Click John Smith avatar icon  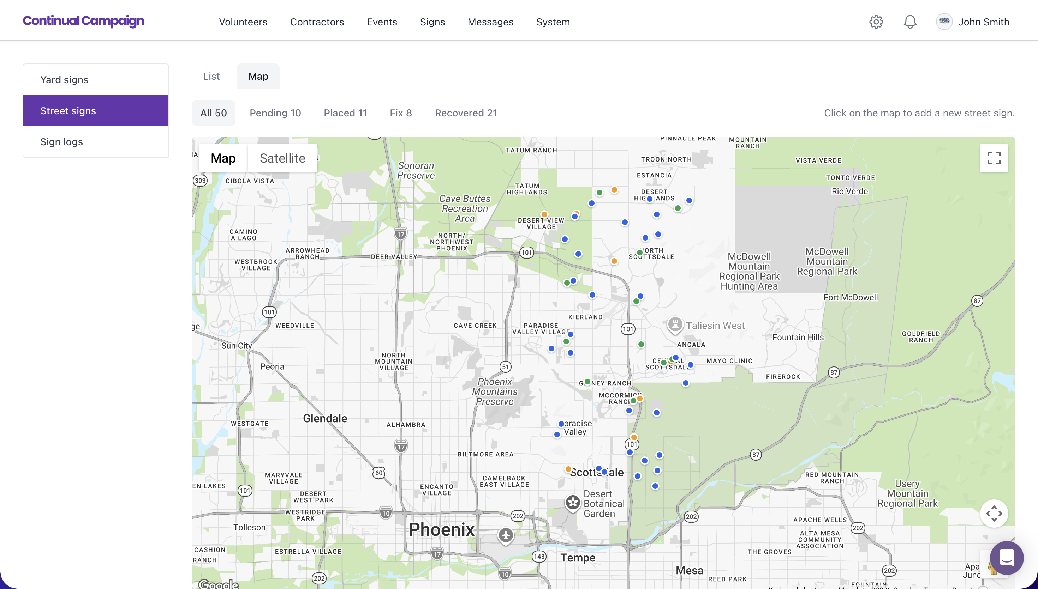click(944, 22)
